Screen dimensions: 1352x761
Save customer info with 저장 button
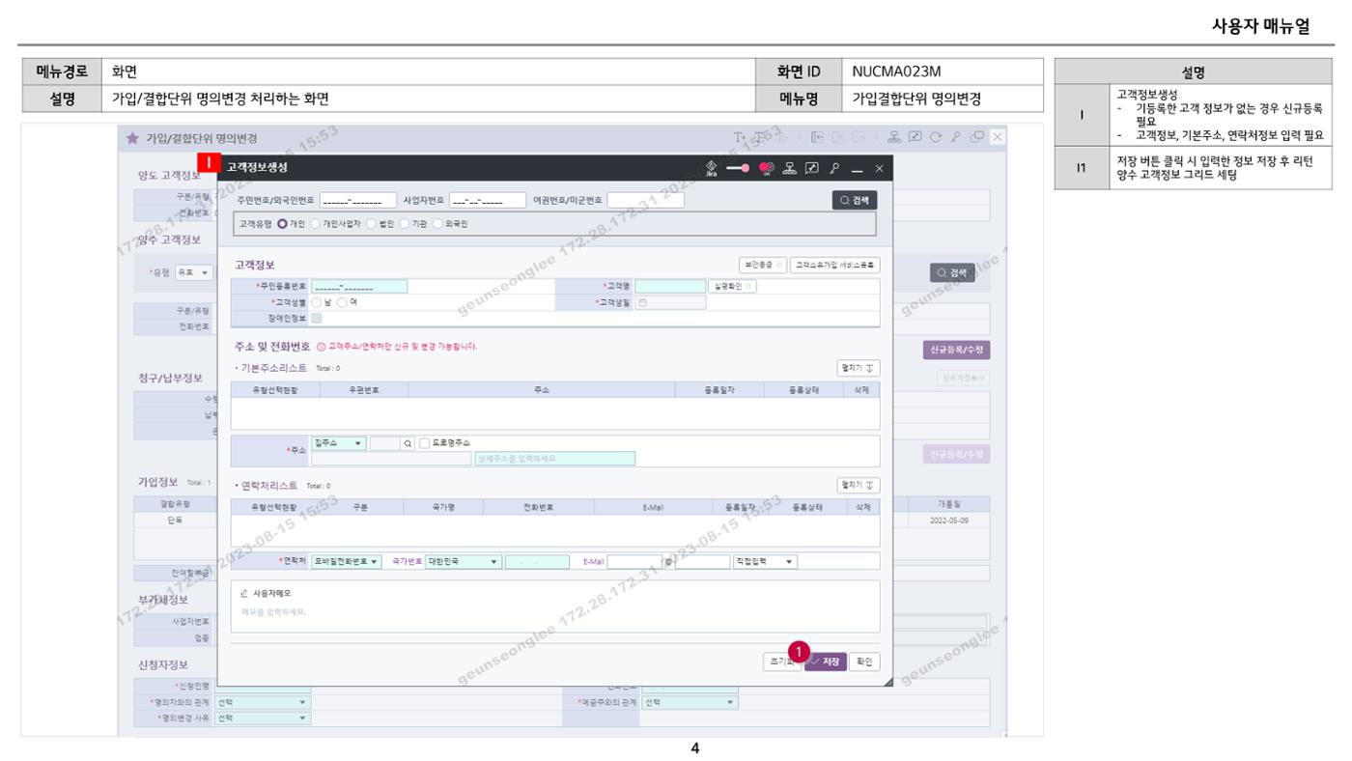pos(826,662)
